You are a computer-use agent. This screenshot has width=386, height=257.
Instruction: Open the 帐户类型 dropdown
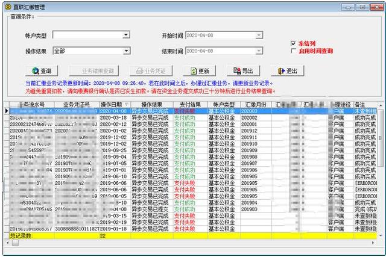pyautogui.click(x=126, y=35)
